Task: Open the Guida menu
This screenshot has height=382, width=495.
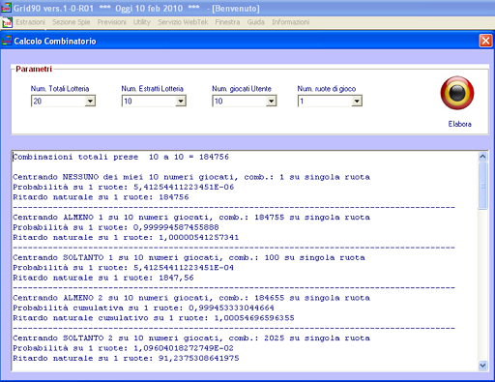Action: click(x=255, y=22)
